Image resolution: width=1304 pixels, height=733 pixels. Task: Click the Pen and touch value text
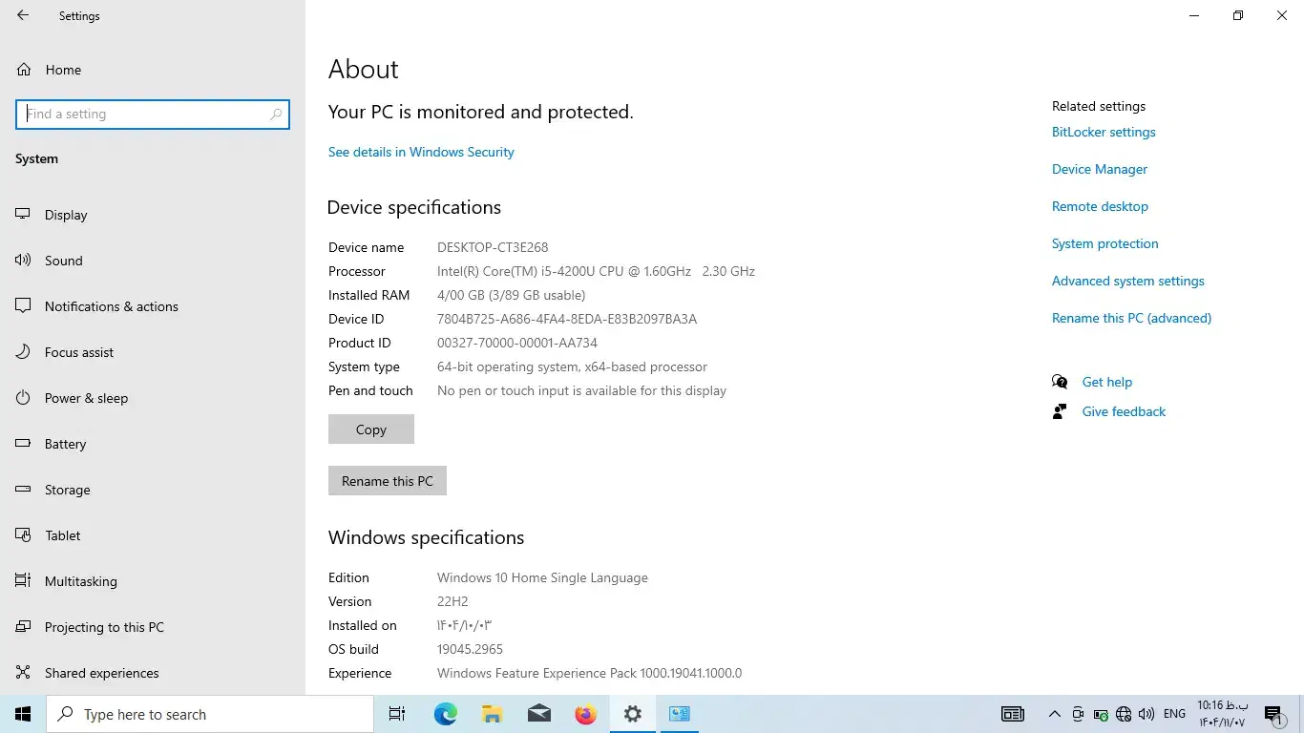pyautogui.click(x=581, y=390)
